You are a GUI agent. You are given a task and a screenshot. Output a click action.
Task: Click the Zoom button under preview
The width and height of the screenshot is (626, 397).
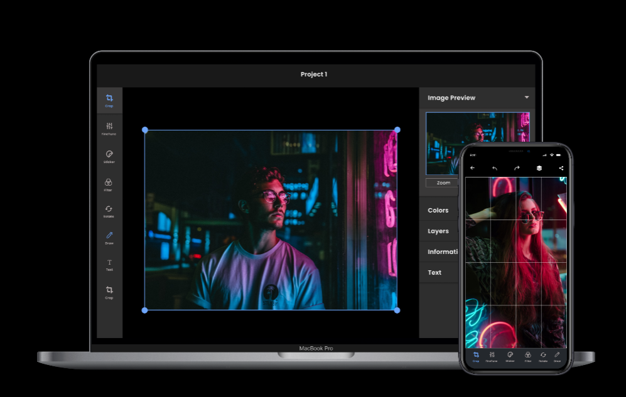point(443,183)
